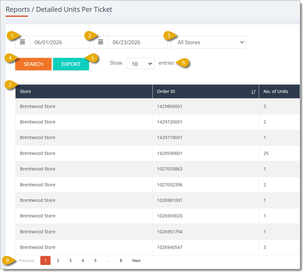The width and height of the screenshot is (305, 274).
Task: Click the Reports / Detailed Units Per Ticket title
Action: (x=59, y=9)
